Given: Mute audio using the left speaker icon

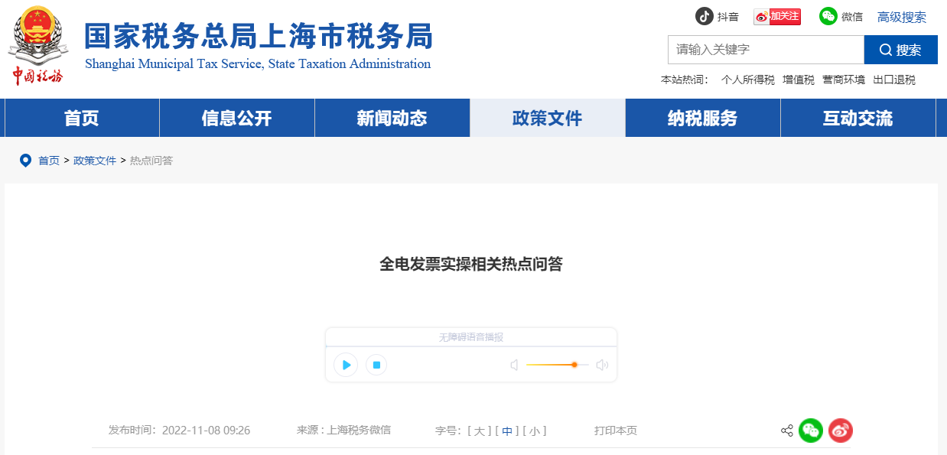Looking at the screenshot, I should tap(513, 365).
